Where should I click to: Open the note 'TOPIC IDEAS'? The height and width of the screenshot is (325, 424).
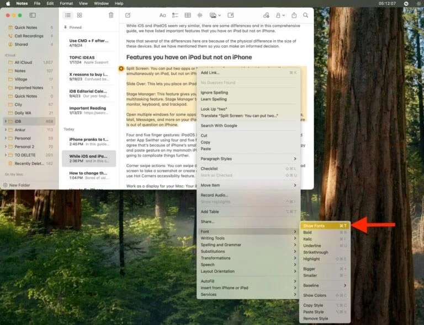[x=89, y=59]
